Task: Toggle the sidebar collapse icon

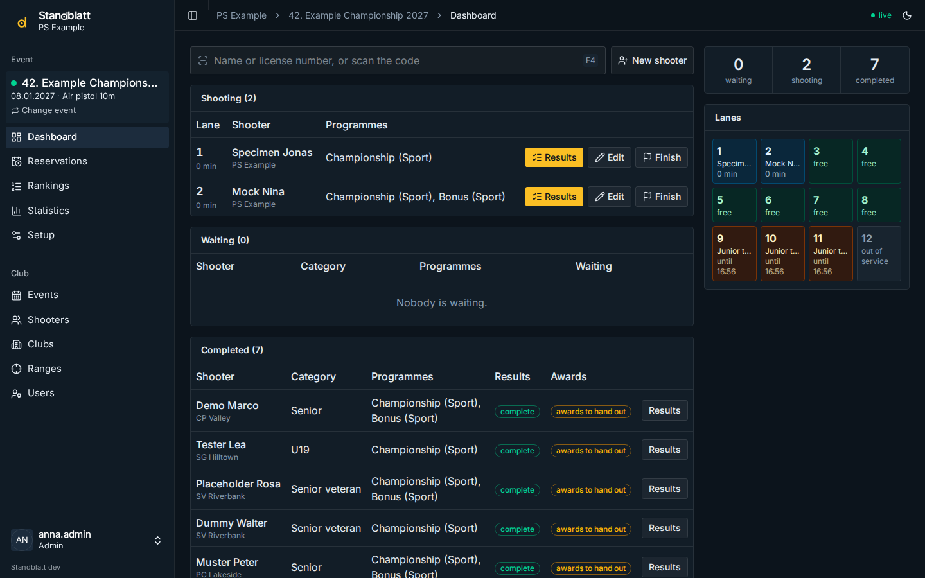Action: click(193, 15)
